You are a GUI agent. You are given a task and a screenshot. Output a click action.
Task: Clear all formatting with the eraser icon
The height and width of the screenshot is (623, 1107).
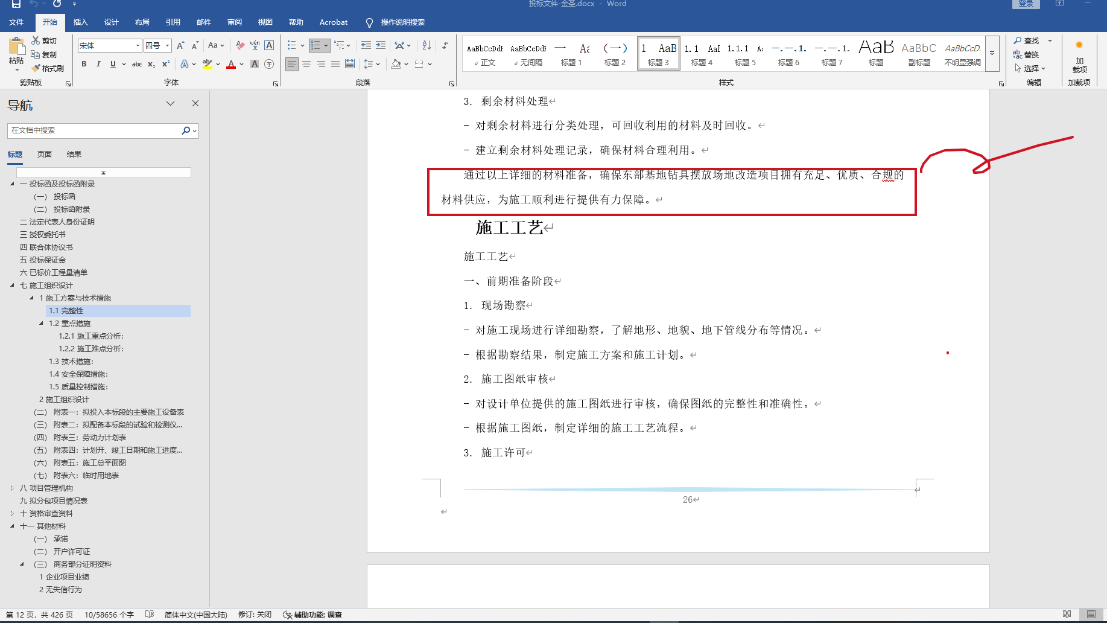click(x=240, y=45)
